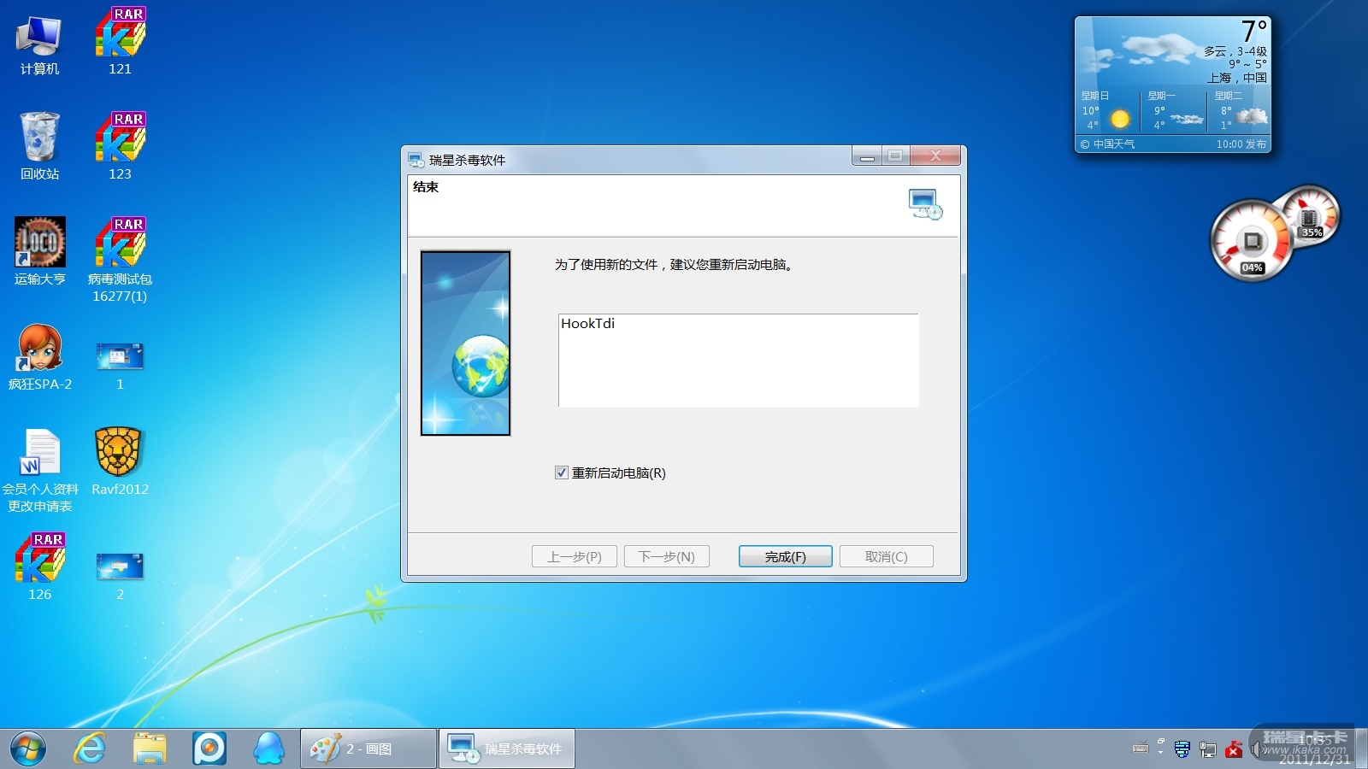Click the red Action Center flag icon
This screenshot has height=769, width=1368.
[x=1233, y=749]
